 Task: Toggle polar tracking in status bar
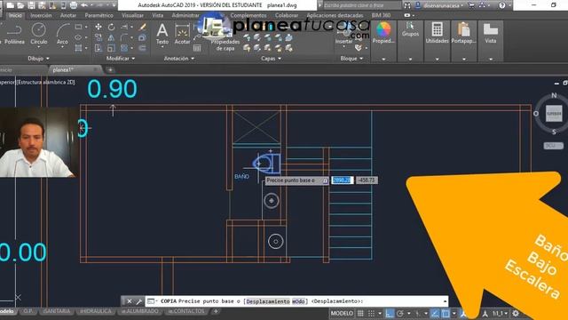click(400, 314)
